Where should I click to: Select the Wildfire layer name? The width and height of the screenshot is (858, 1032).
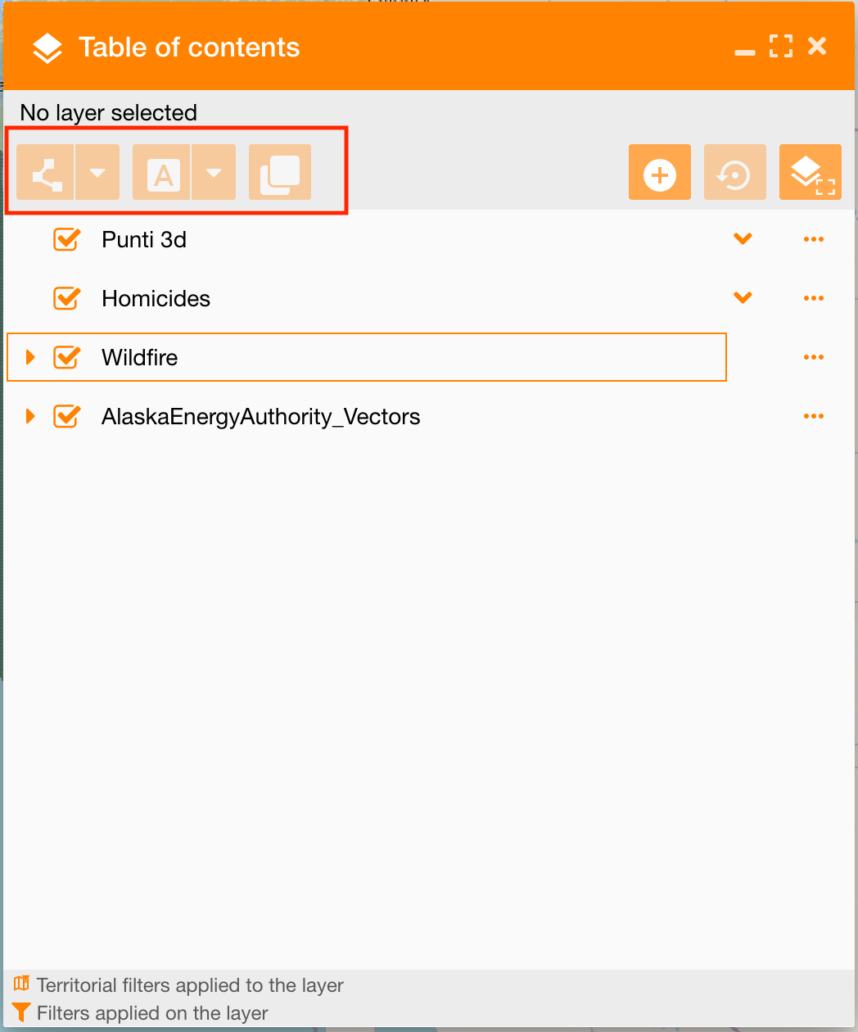(139, 357)
